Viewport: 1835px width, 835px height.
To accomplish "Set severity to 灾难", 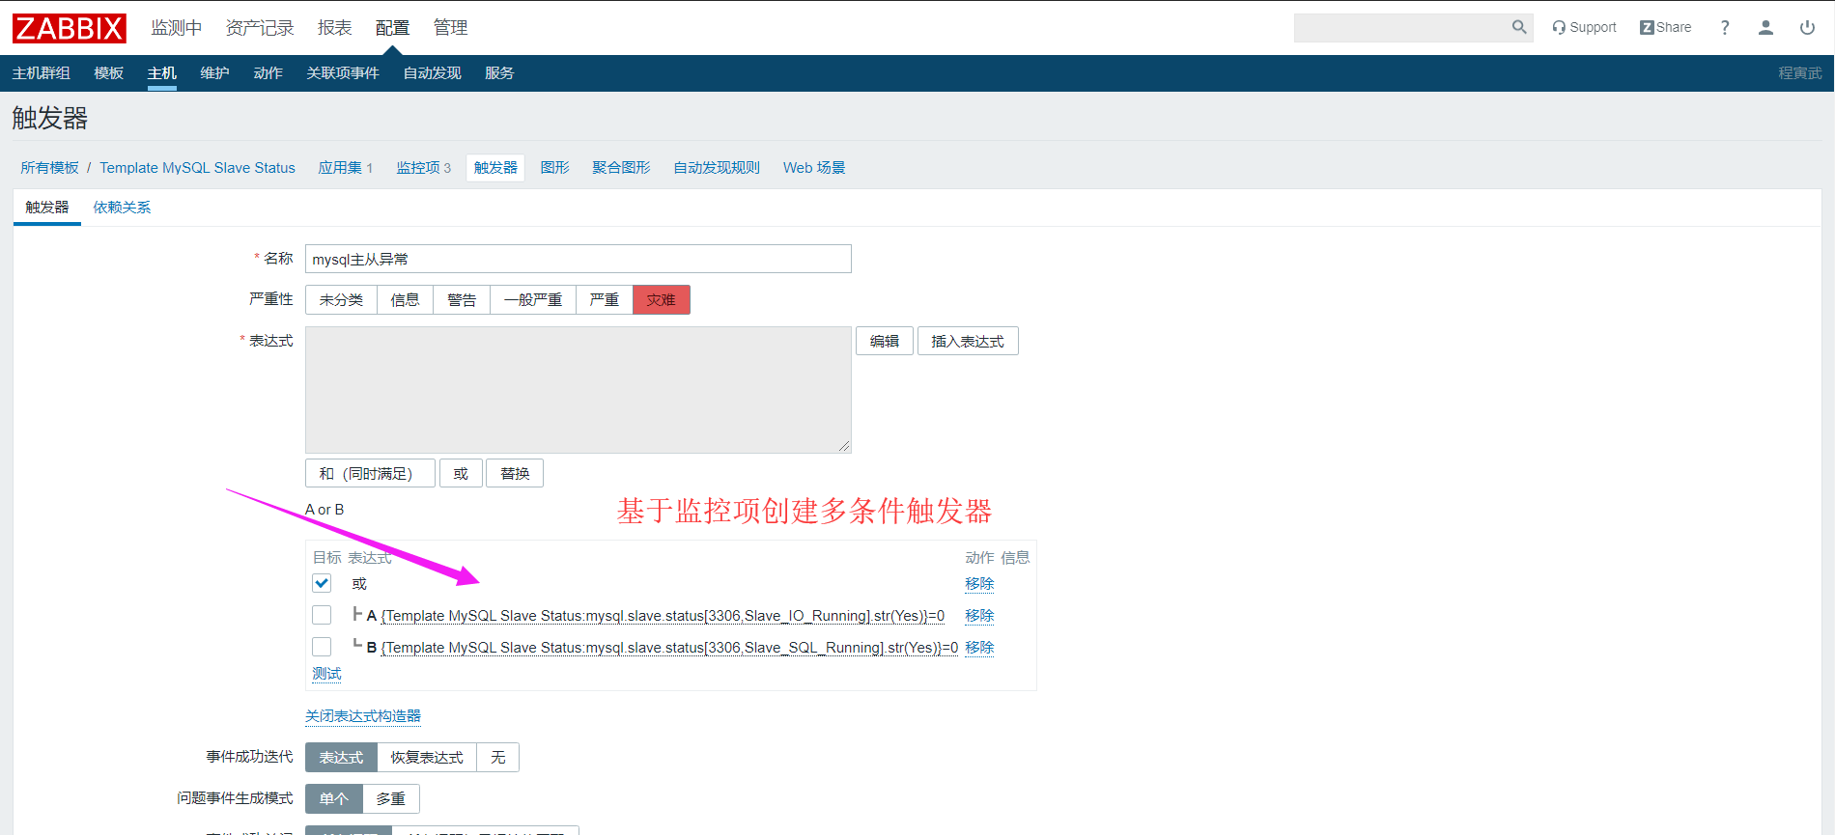I will (x=662, y=300).
